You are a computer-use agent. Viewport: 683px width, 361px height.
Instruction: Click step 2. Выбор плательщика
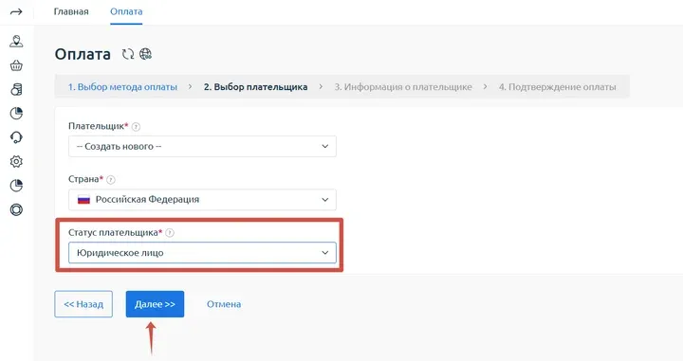[256, 87]
